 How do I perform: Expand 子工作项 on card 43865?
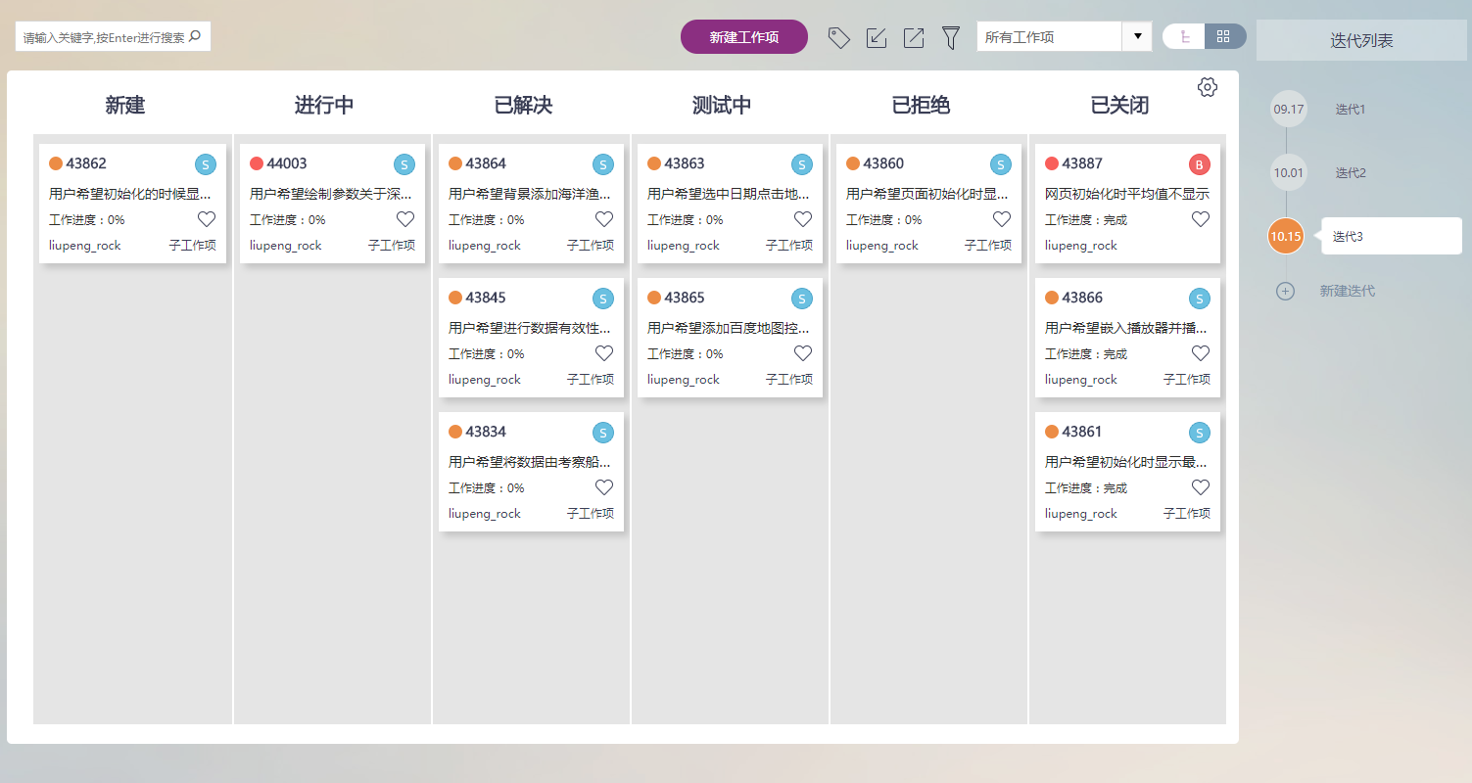[x=789, y=380]
